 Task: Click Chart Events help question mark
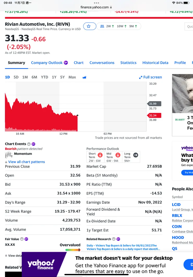(29, 144)
